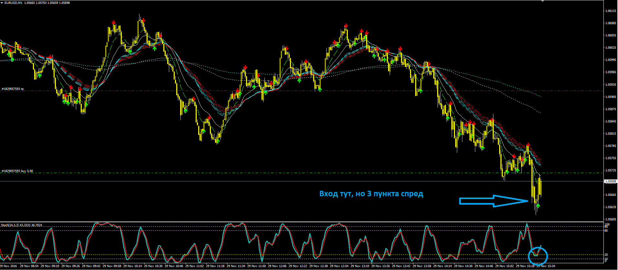Click the 29 Nov 10:46 time label

[x=174, y=266]
